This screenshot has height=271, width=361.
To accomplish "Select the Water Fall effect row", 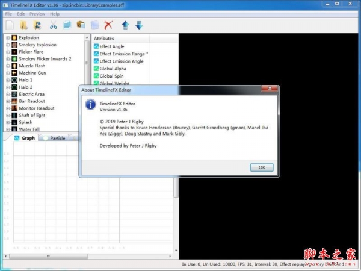I will pyautogui.click(x=29, y=129).
